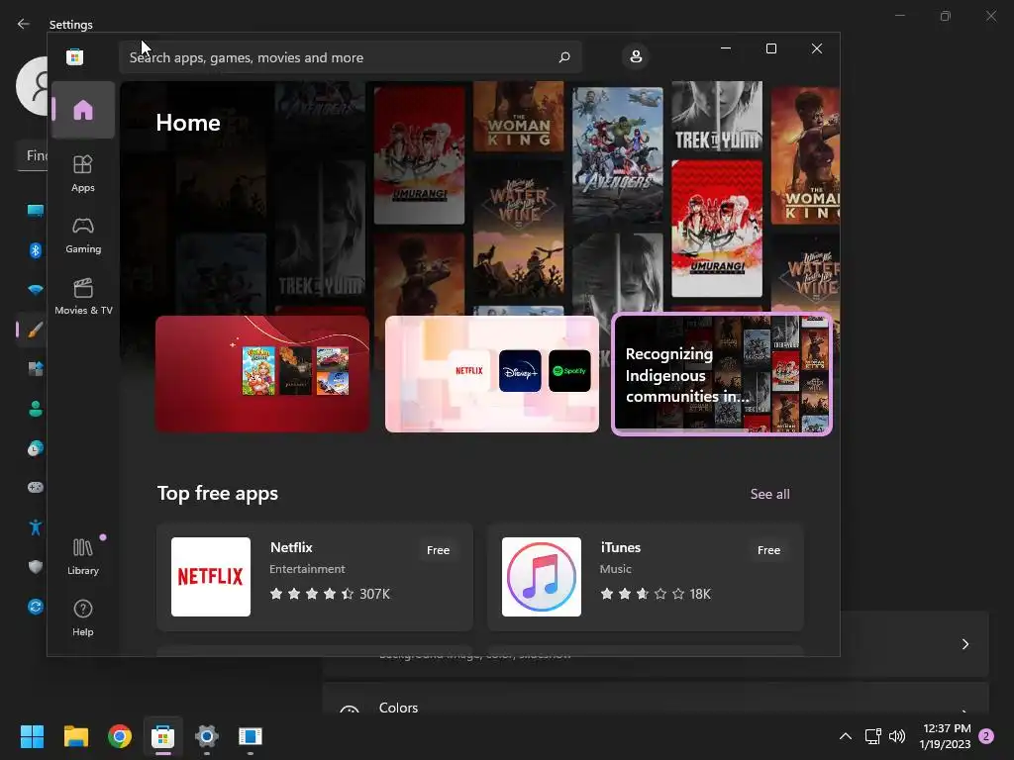
Task: Open Accessibility icon in Settings sidebar
Action: pos(36,527)
